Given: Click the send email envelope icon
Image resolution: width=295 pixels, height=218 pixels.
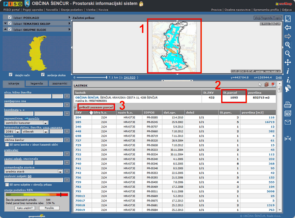Looking at the screenshot, I should click(x=288, y=122).
